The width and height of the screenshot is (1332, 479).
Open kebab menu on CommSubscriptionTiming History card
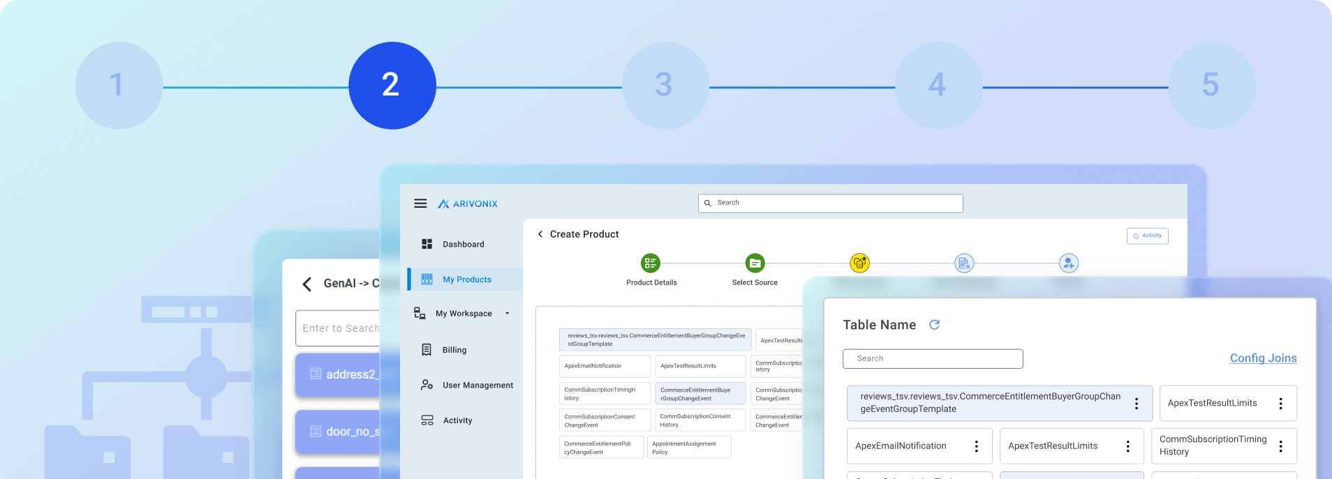click(x=1280, y=446)
